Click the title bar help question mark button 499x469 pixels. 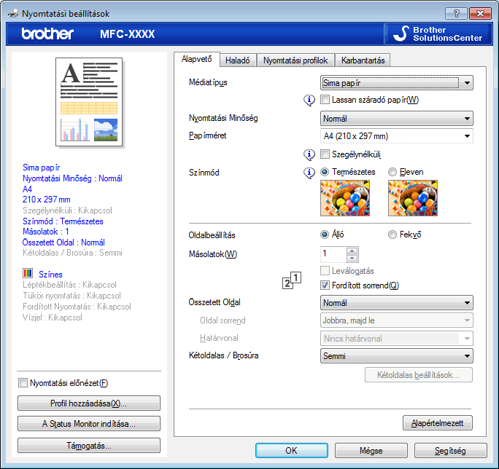point(457,13)
